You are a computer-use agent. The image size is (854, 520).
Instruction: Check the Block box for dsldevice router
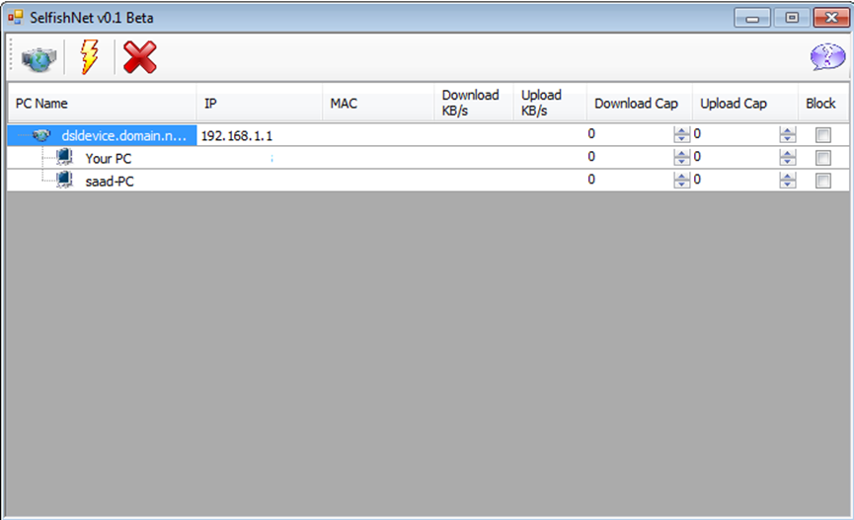point(821,135)
